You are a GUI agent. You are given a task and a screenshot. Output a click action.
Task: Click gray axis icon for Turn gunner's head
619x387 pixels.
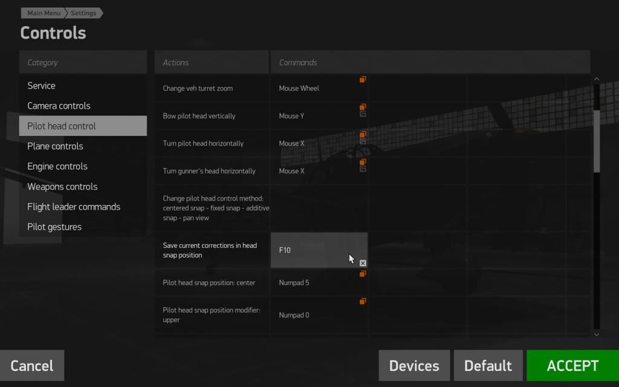click(363, 169)
